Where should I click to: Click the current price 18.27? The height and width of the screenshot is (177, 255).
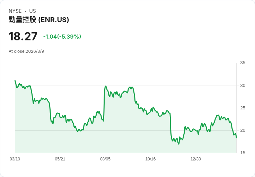coord(23,36)
